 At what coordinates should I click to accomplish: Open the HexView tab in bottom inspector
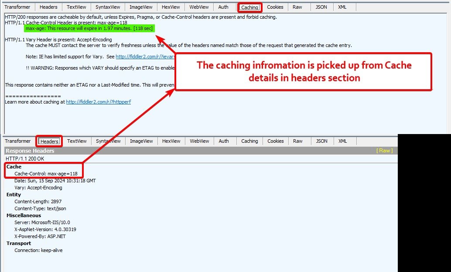click(x=171, y=141)
